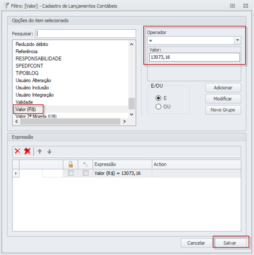
Task: Select TIPOBLOQ in the field list
Action: [27, 73]
